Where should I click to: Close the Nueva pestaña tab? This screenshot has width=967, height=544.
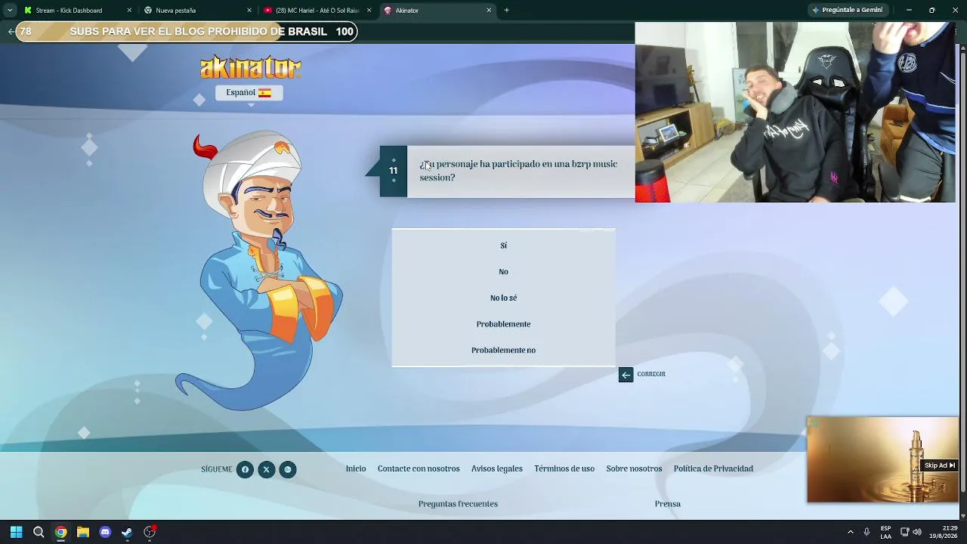pos(249,11)
